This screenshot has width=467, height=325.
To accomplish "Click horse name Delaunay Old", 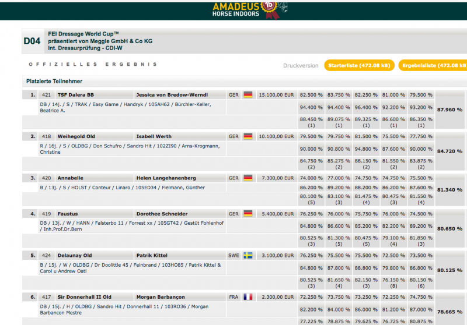I will click(75, 256).
